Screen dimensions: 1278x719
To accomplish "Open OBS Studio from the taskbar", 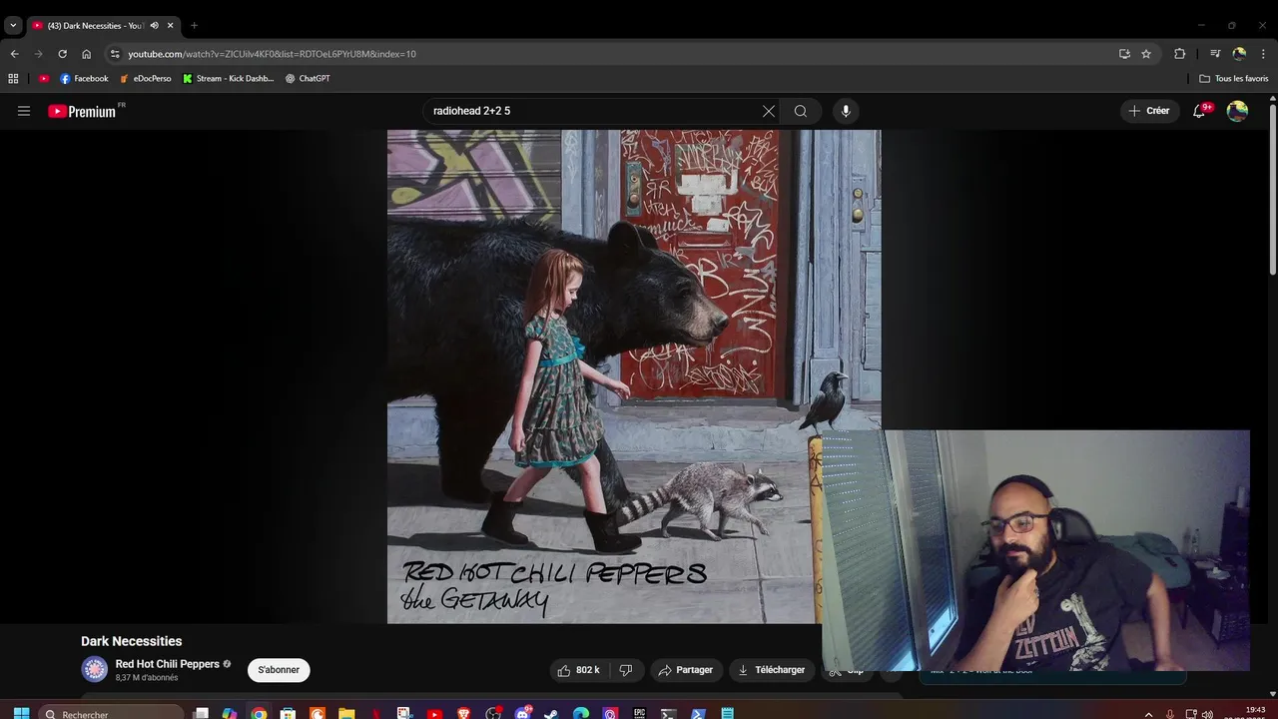I will [x=493, y=713].
